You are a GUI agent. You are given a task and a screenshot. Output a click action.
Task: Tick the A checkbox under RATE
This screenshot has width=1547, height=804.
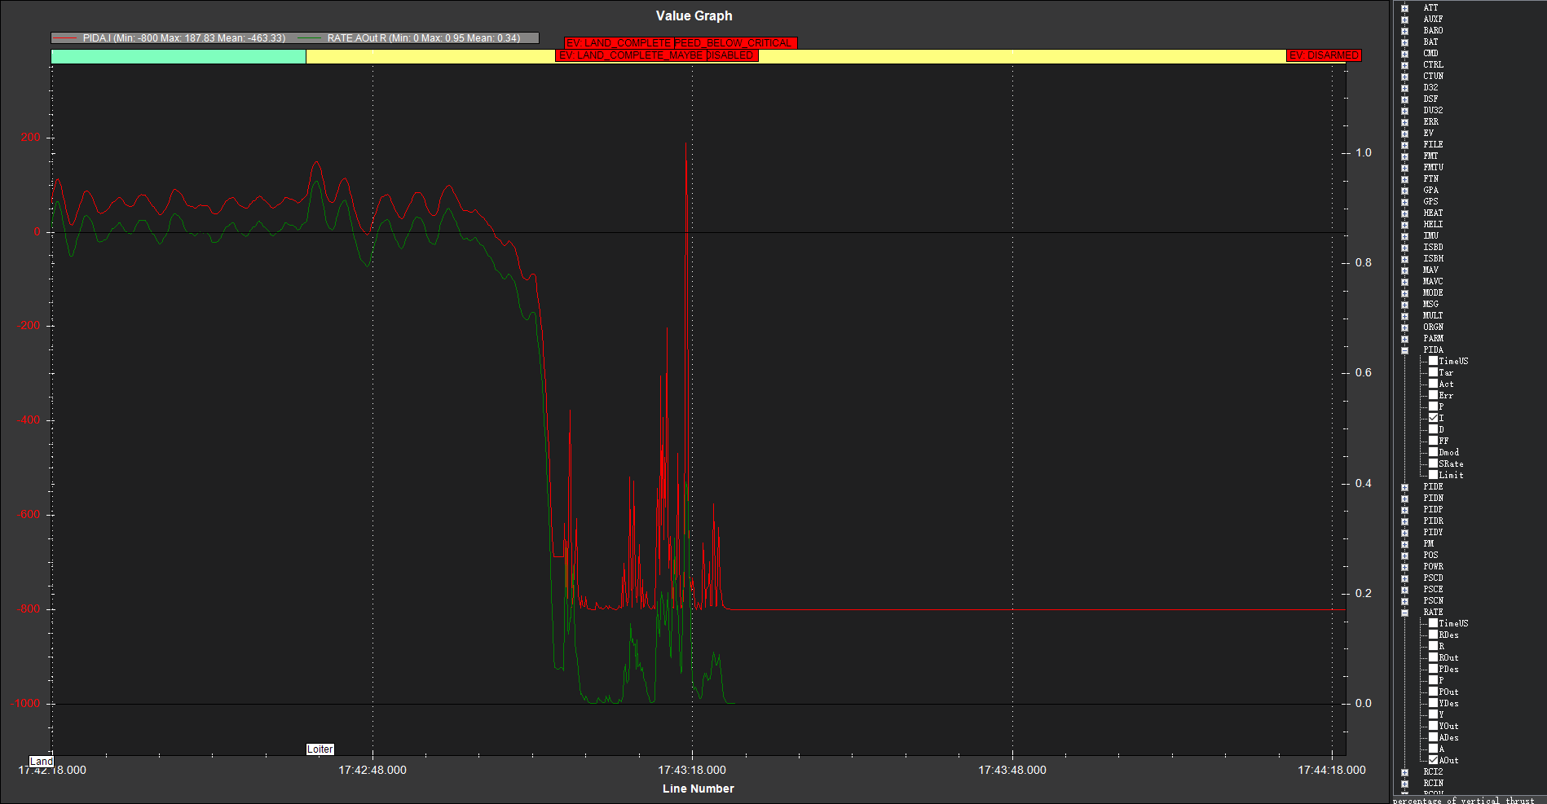coord(1433,749)
